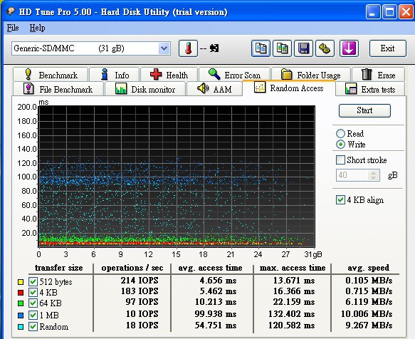Screen dimensions: 415x339
Task: Click the save screenshot floppy icon
Action: point(303,48)
